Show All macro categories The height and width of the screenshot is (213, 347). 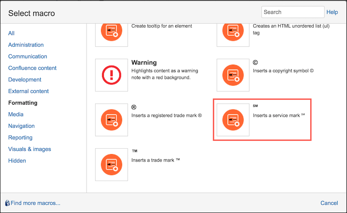[x=11, y=33]
